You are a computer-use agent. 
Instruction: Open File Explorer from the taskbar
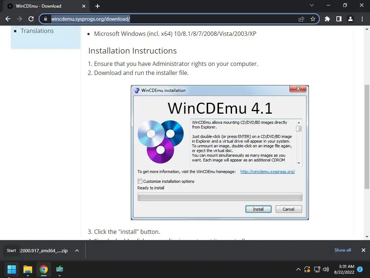(27, 269)
